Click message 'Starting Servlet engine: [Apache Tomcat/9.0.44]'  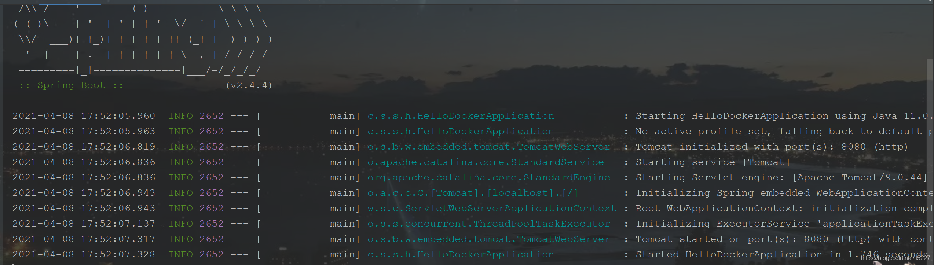click(781, 178)
